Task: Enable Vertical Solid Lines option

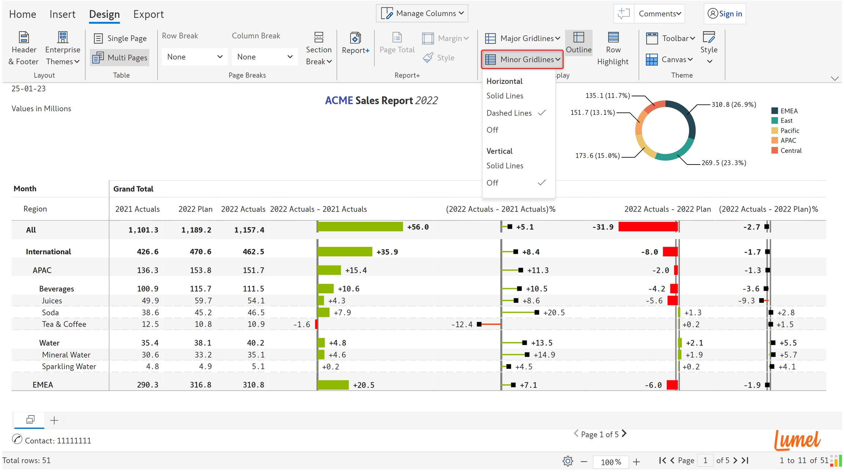Action: [504, 166]
